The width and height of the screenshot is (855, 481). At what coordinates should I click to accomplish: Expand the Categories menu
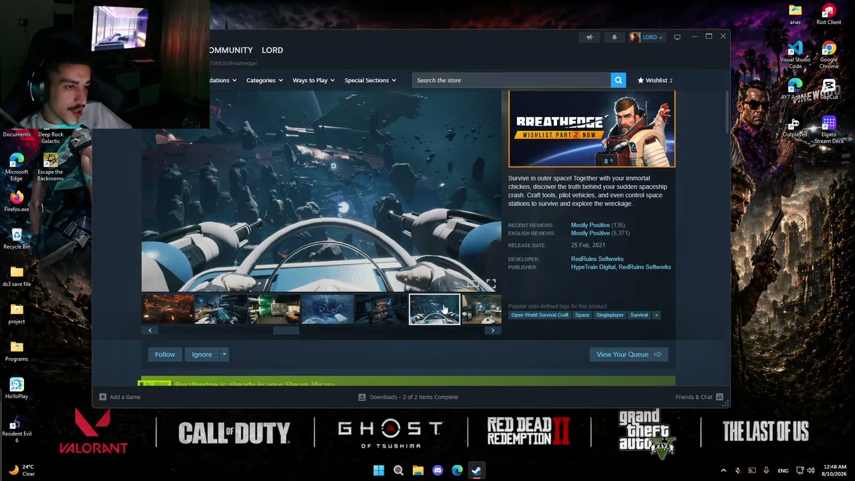click(265, 80)
